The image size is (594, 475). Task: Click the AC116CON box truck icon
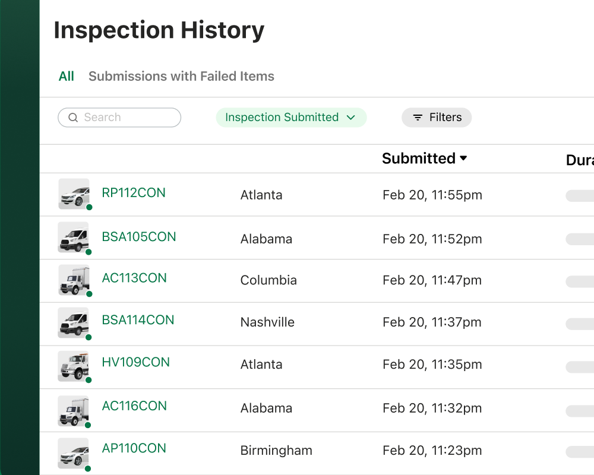point(73,411)
